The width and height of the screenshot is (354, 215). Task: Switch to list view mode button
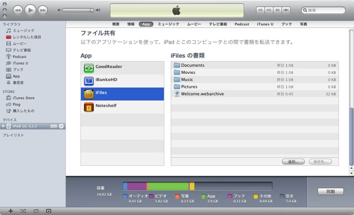point(261,10)
